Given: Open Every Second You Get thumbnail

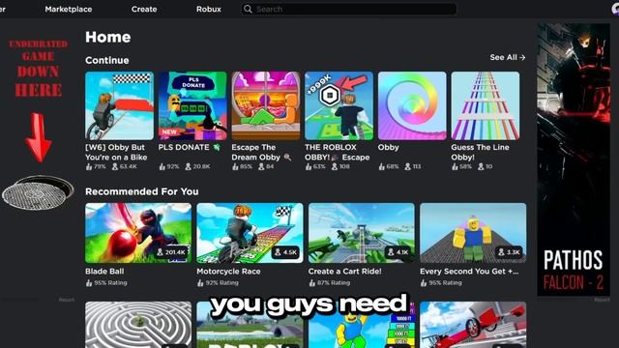Looking at the screenshot, I should [473, 233].
